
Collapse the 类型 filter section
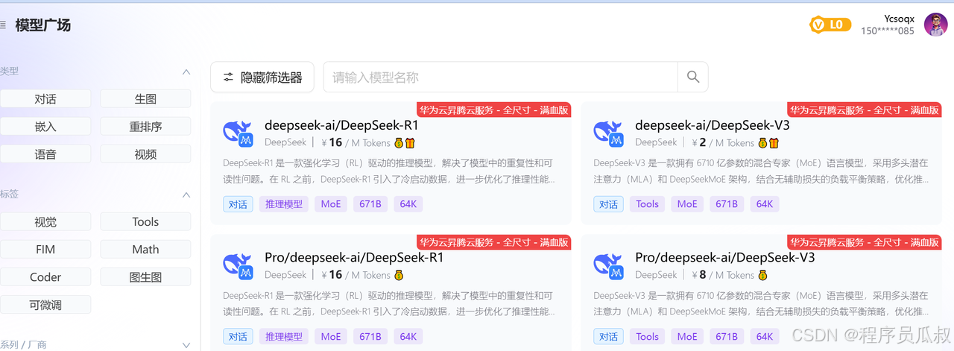(x=186, y=72)
